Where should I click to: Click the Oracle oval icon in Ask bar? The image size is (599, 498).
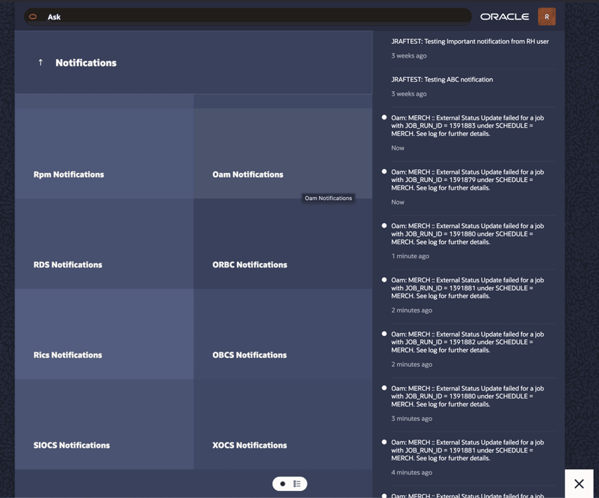[x=33, y=16]
